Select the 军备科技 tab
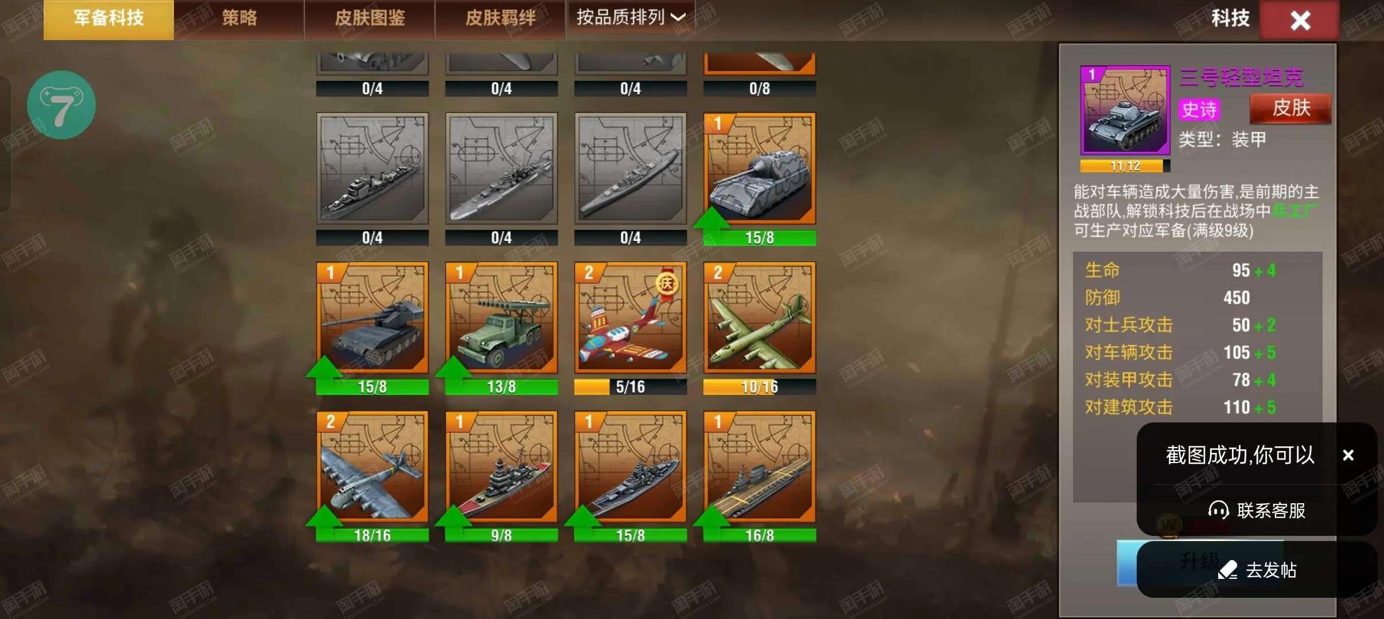1384x619 pixels. pyautogui.click(x=108, y=19)
